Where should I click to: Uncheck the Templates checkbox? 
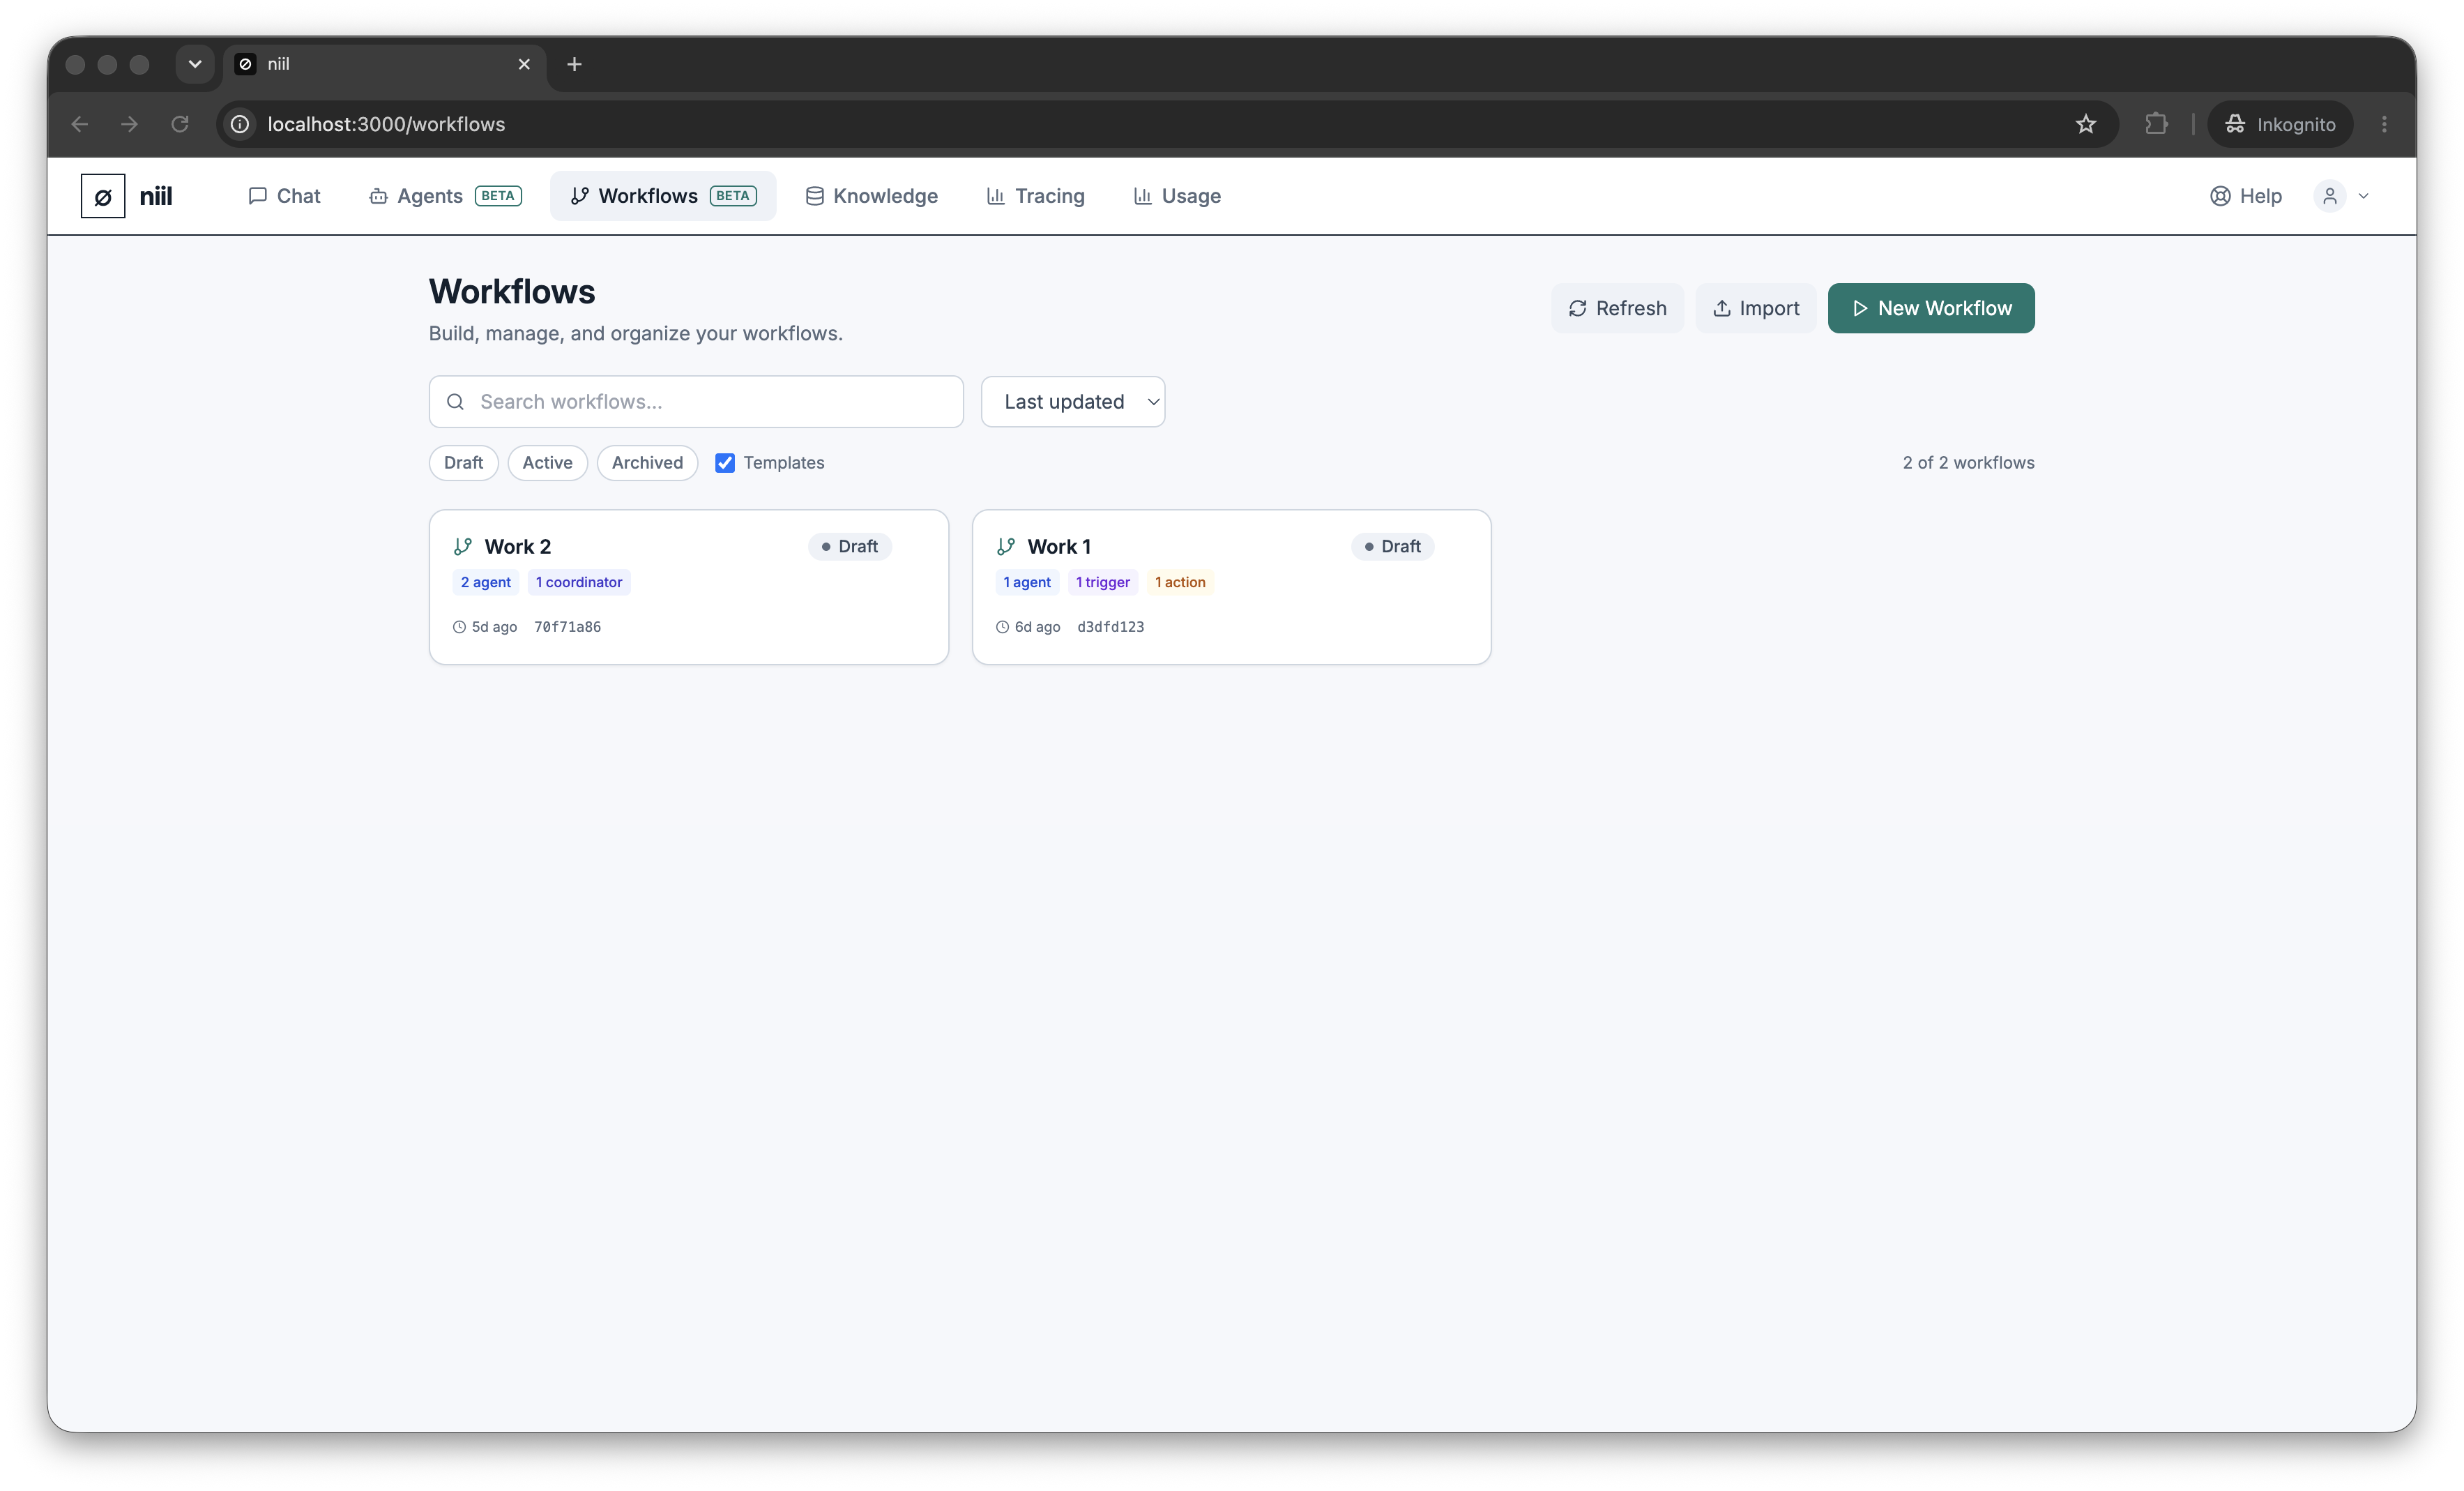pyautogui.click(x=725, y=463)
